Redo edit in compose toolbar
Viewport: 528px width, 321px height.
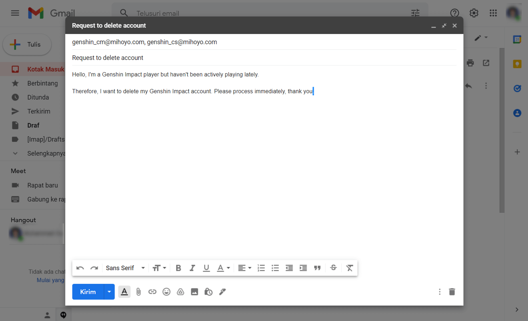(94, 268)
